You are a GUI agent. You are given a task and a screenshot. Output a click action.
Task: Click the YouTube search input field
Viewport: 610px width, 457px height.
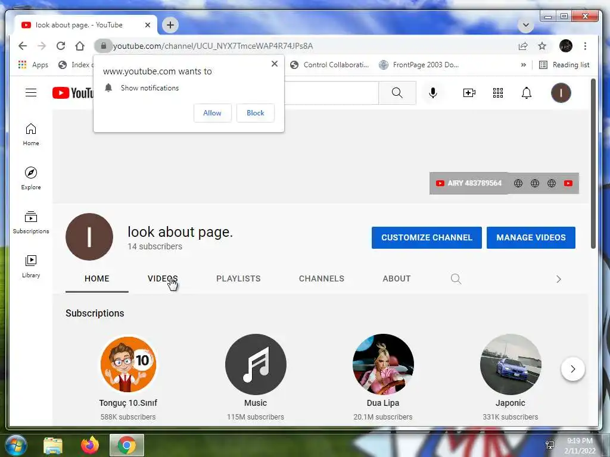(331, 92)
